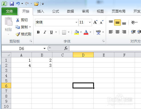Select column D header
The width and height of the screenshot is (141, 109).
click(83, 55)
